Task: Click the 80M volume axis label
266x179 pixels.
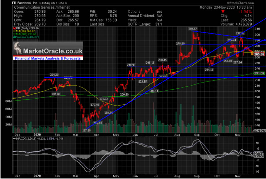Action: (8, 101)
